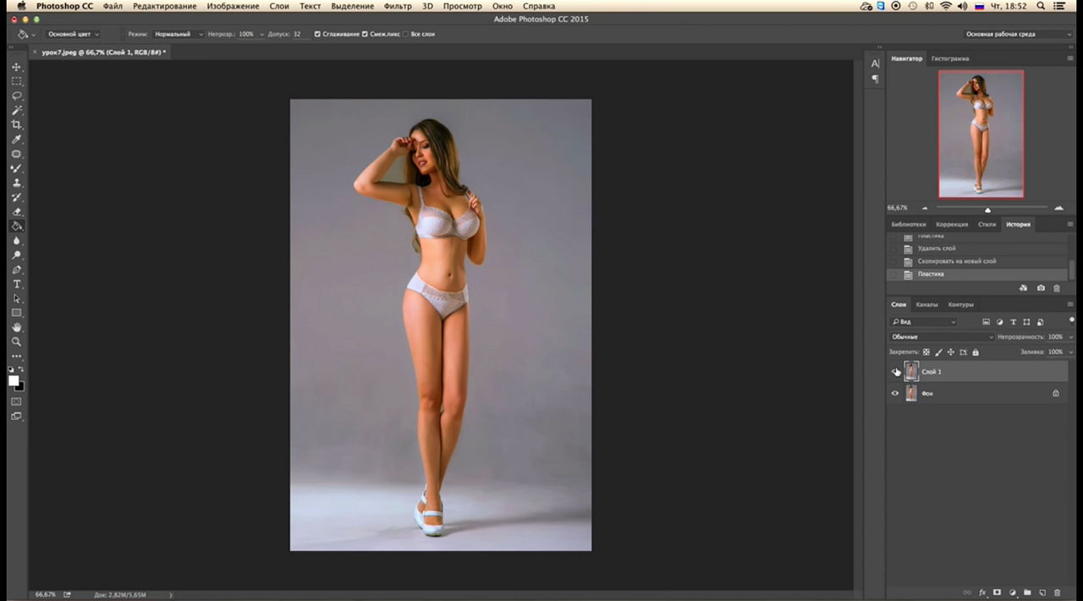1083x601 pixels.
Task: Click the fx layer style icon
Action: click(982, 593)
